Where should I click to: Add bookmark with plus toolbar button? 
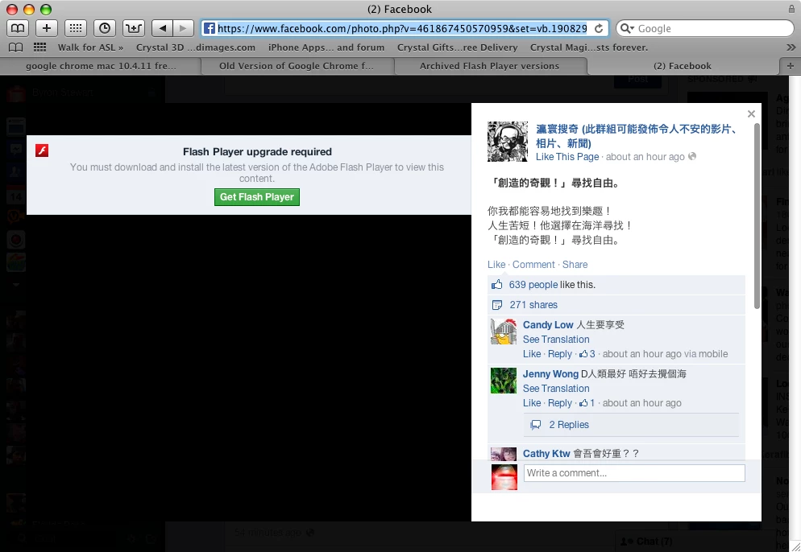[47, 28]
